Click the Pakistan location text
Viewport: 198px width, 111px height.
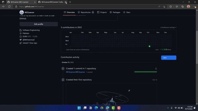click(26, 33)
